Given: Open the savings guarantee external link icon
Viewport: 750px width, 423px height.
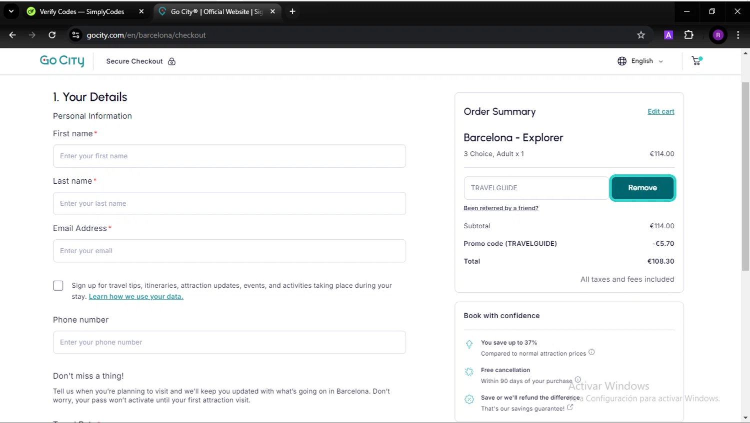Looking at the screenshot, I should pyautogui.click(x=570, y=408).
